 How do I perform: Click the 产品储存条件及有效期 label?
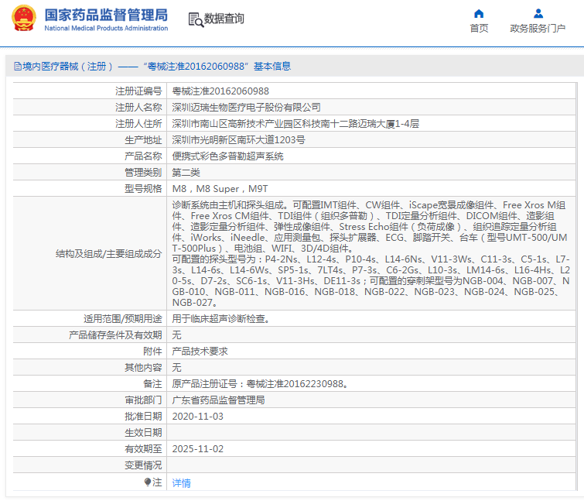[x=115, y=335]
